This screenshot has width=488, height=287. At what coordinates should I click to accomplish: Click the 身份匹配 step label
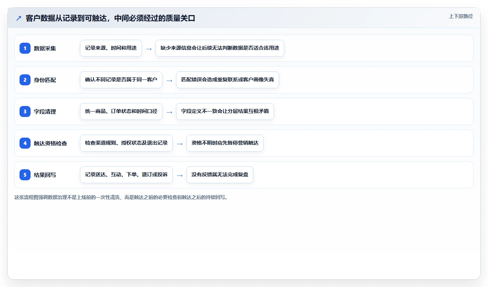pos(45,80)
